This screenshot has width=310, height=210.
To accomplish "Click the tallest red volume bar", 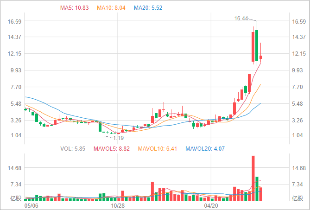I will pyautogui.click(x=253, y=178).
